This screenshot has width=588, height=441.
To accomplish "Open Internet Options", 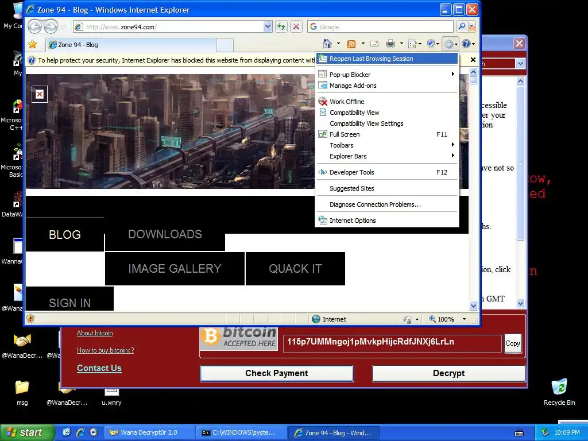I will click(x=387, y=220).
